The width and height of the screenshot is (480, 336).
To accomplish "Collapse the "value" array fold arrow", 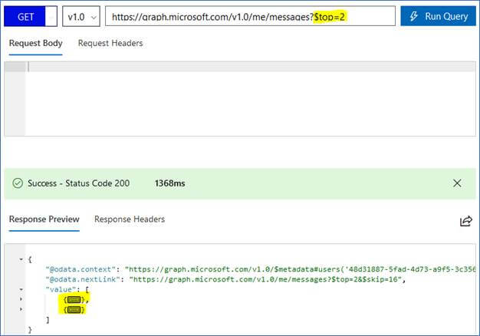I will pos(21,290).
